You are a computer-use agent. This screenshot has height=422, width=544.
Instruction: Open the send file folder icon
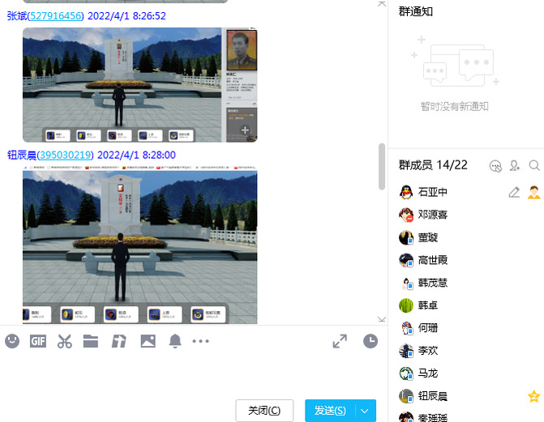coord(91,341)
